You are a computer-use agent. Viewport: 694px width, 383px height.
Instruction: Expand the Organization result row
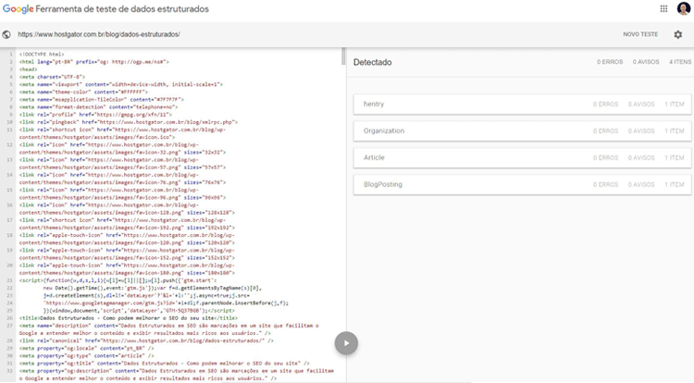[522, 131]
